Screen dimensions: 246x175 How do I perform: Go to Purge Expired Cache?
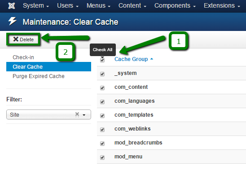point(39,76)
